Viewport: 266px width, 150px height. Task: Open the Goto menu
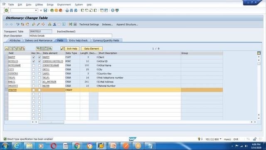(29, 5)
